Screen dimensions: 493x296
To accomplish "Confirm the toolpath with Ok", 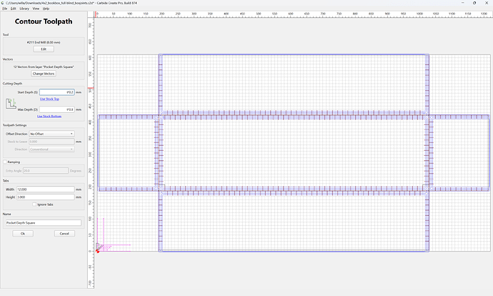I will (x=23, y=233).
